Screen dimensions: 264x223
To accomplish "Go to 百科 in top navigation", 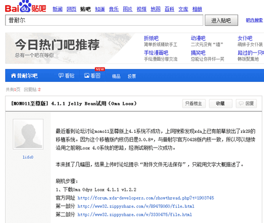I will coord(170,9).
